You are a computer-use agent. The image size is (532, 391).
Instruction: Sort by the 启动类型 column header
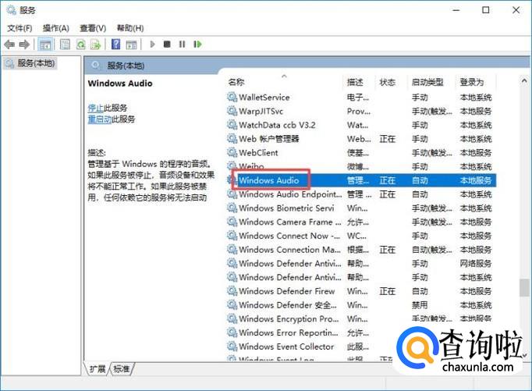(427, 82)
